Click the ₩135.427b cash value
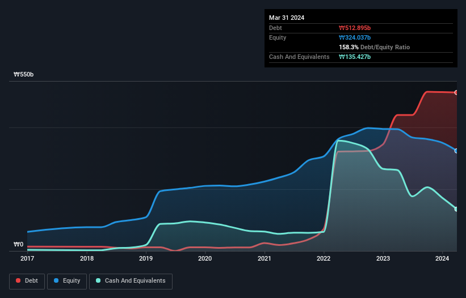 pyautogui.click(x=355, y=57)
